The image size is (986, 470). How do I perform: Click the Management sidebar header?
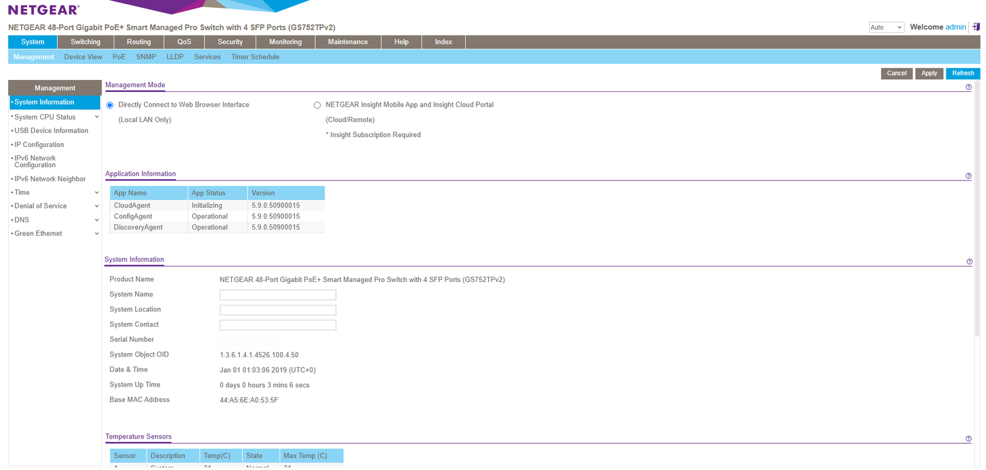[54, 88]
